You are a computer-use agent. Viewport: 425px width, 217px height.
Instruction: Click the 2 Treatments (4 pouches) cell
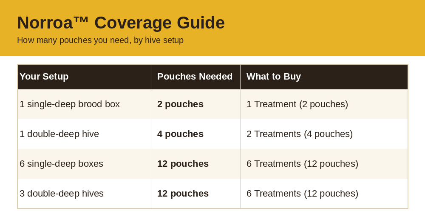tap(324, 134)
